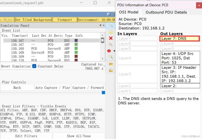Image resolution: width=202 pixels, height=139 pixels.
Task: Click the Type column header
Action: [69, 36]
